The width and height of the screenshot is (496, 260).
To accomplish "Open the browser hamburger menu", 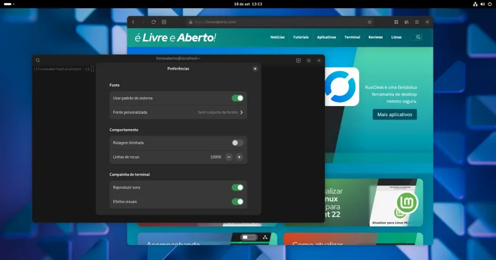I will click(417, 22).
